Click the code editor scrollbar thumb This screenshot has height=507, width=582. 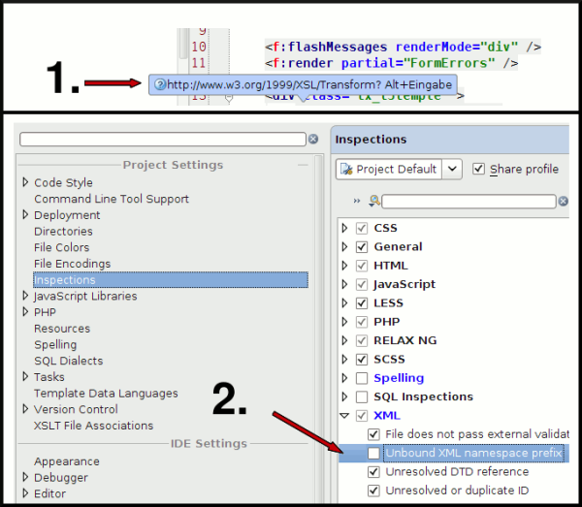[183, 44]
